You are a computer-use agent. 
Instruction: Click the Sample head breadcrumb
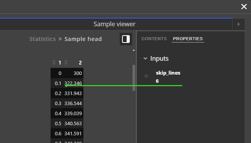[x=83, y=39]
